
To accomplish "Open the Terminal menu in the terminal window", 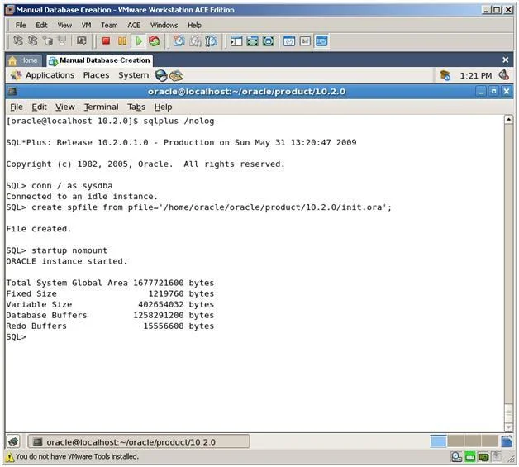I will [x=101, y=107].
